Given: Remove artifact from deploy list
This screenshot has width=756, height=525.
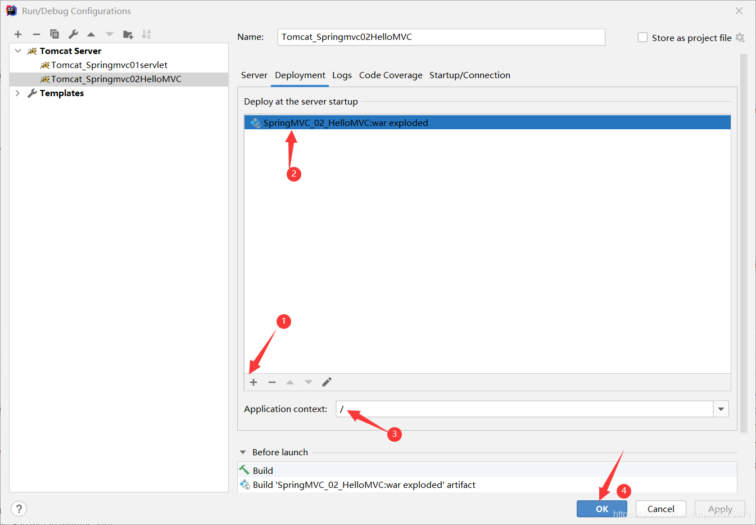Looking at the screenshot, I should point(272,382).
